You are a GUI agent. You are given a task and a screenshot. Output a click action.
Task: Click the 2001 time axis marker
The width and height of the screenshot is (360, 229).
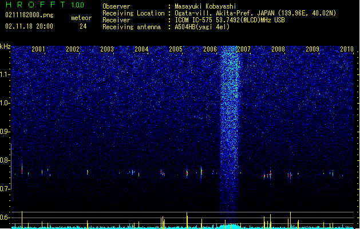38,49
